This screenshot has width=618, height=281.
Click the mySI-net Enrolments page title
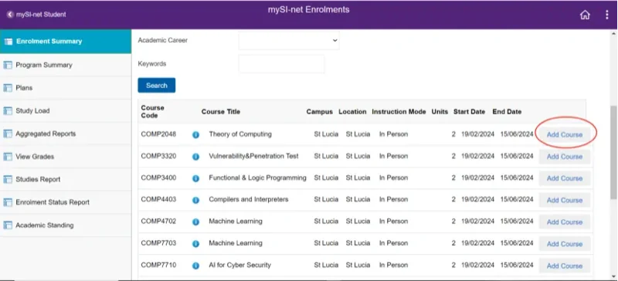pyautogui.click(x=308, y=10)
